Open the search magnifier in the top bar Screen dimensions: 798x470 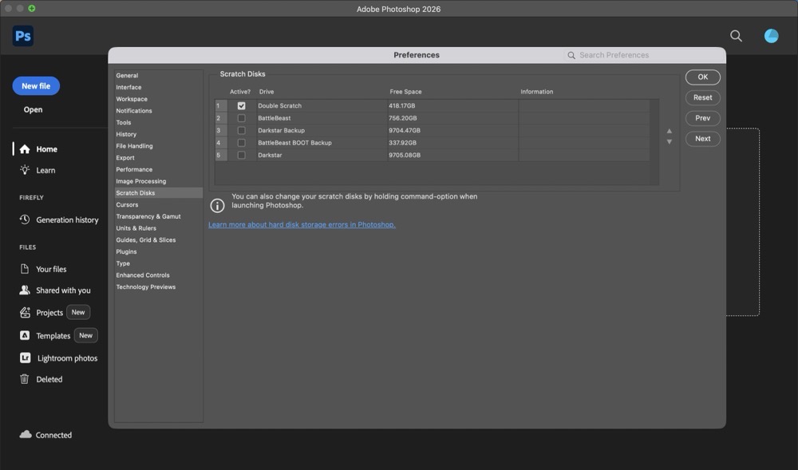[x=736, y=36]
